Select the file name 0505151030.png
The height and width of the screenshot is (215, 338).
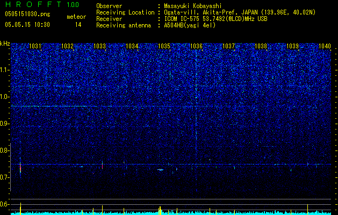click(27, 14)
